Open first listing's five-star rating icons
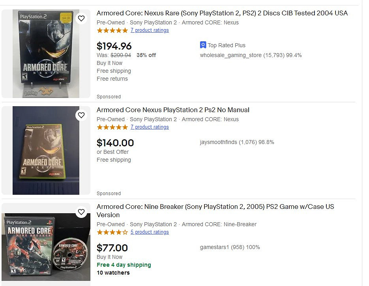 [x=112, y=30]
